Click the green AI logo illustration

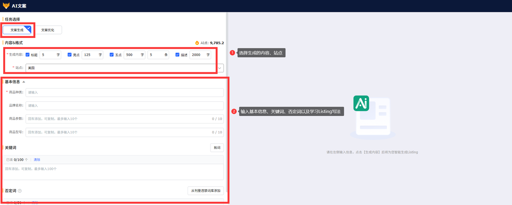click(361, 103)
